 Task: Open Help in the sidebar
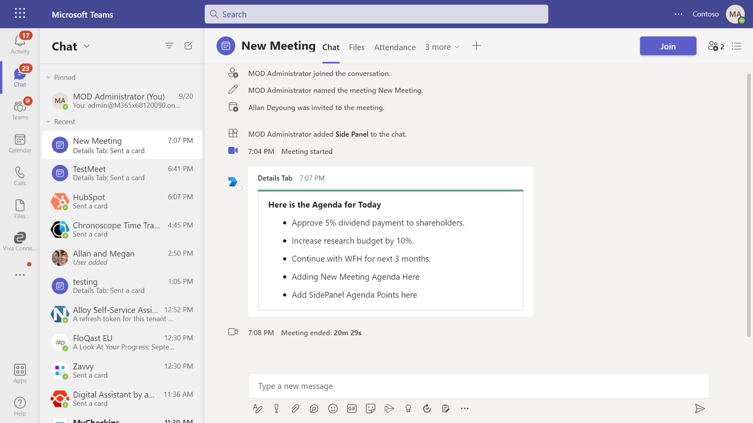pos(20,407)
